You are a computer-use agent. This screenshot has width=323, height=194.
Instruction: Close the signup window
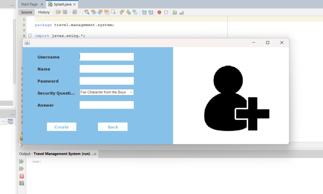click(x=282, y=42)
